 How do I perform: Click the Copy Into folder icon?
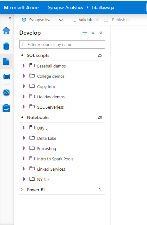32,86
